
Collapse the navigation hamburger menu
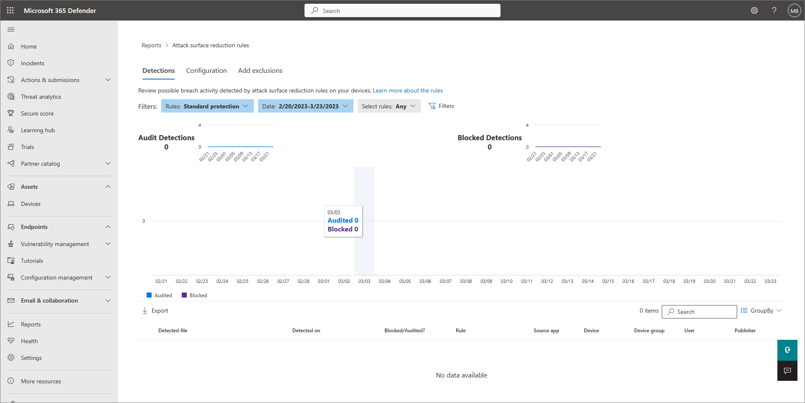(11, 29)
